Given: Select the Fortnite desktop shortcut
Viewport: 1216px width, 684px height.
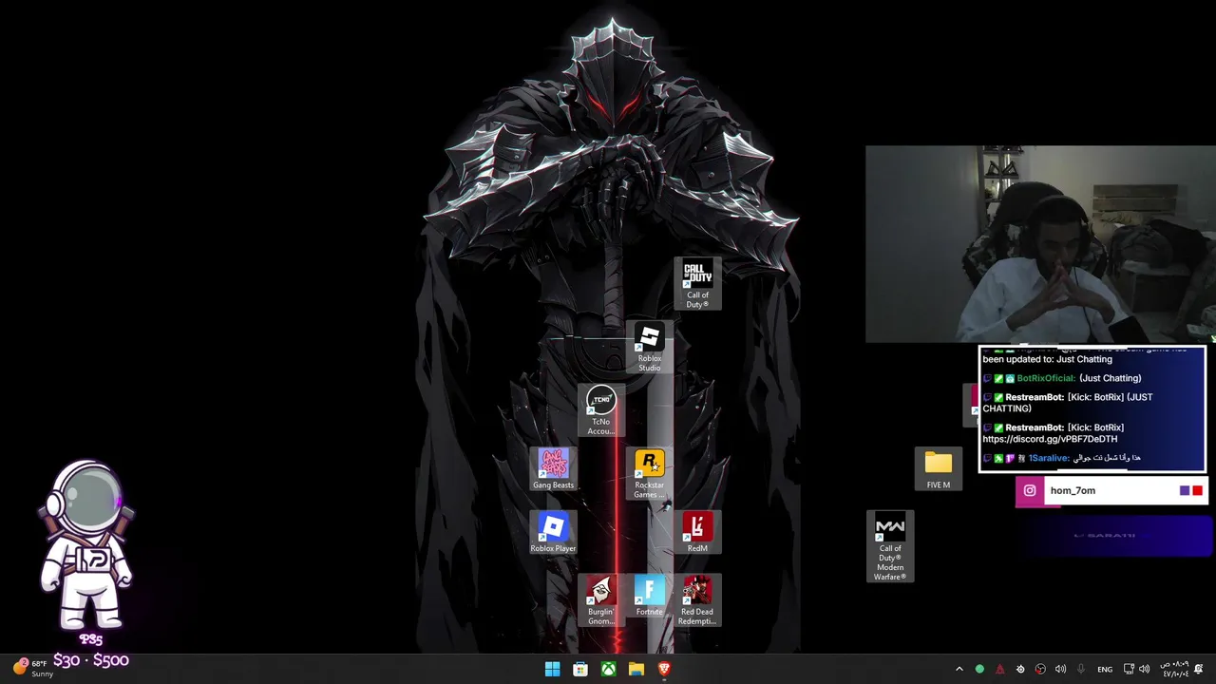Looking at the screenshot, I should click(x=650, y=597).
